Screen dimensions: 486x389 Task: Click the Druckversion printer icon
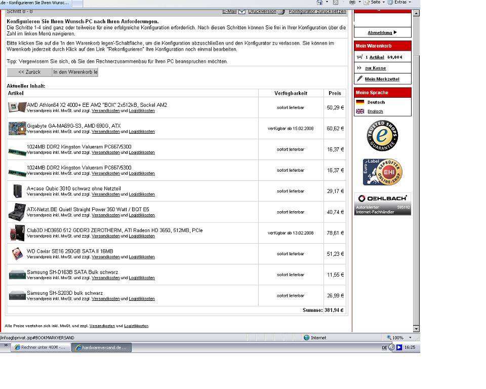pyautogui.click(x=281, y=12)
